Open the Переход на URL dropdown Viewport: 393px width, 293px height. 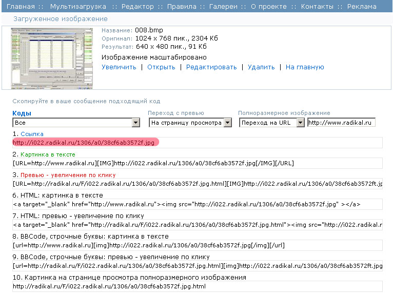click(271, 123)
